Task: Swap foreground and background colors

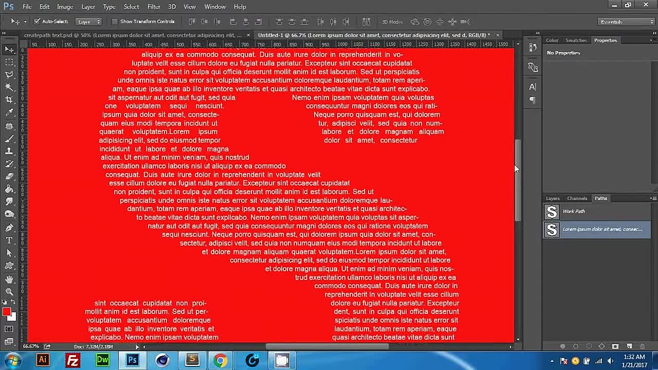Action: click(13, 302)
